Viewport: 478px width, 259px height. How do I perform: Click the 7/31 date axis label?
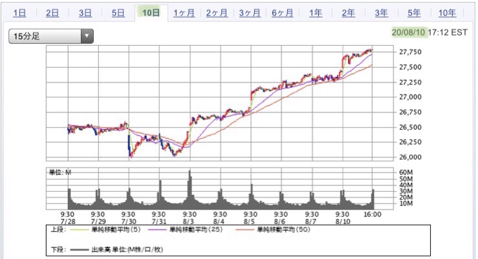point(159,222)
